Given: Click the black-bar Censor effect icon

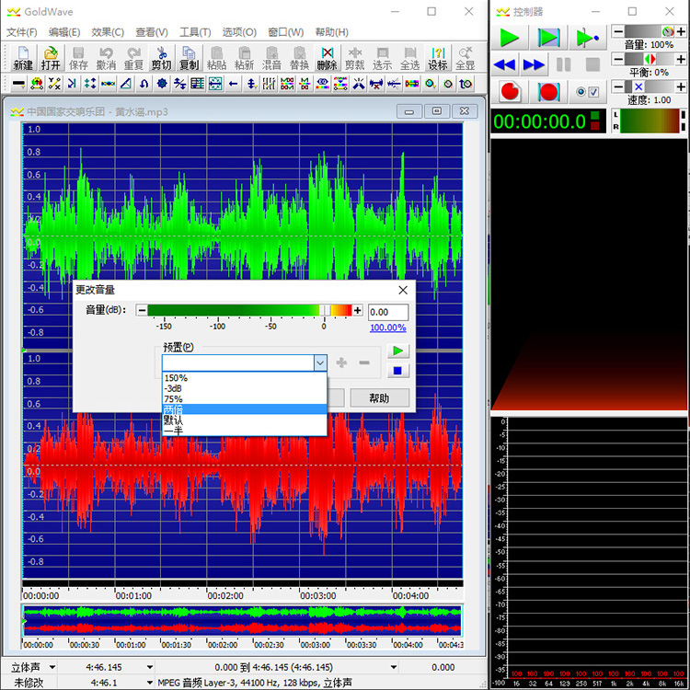Looking at the screenshot, I should 18,84.
